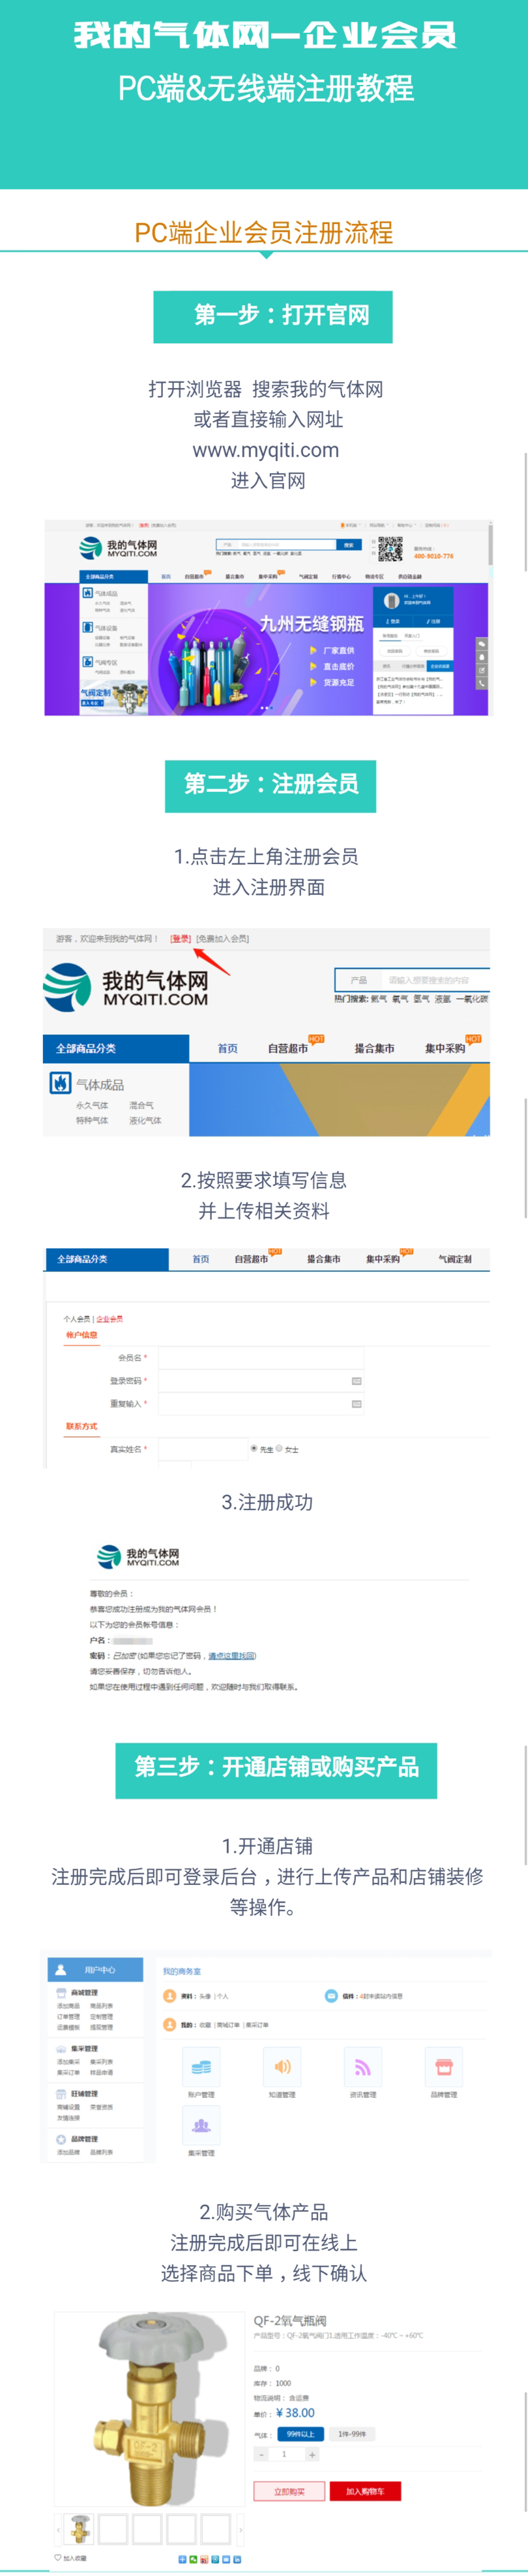Screen dimensions: 528x2576
Task: Open the 集采管理 group icon
Action: pos(201,2125)
